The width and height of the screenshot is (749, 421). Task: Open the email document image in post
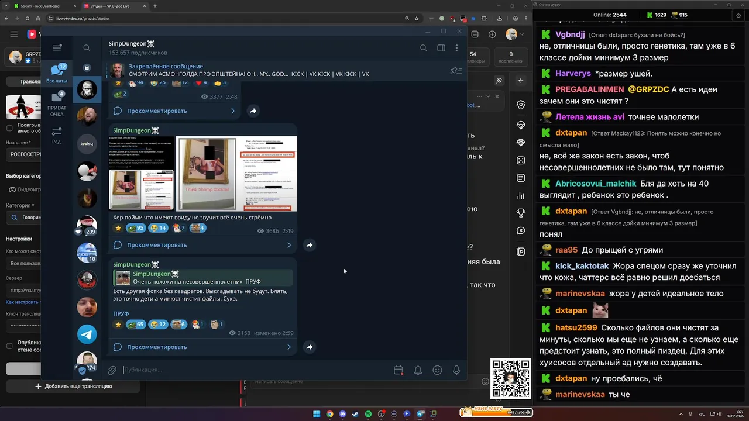[268, 174]
